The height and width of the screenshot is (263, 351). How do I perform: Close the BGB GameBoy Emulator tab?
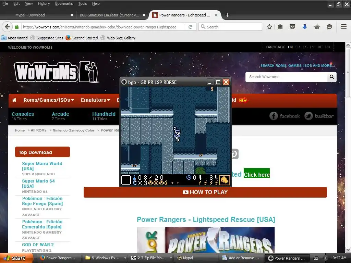click(x=144, y=15)
